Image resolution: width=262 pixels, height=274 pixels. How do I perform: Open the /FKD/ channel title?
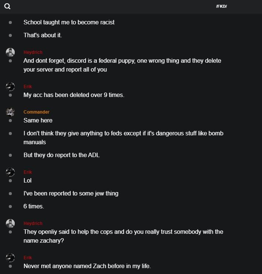pos(221,7)
